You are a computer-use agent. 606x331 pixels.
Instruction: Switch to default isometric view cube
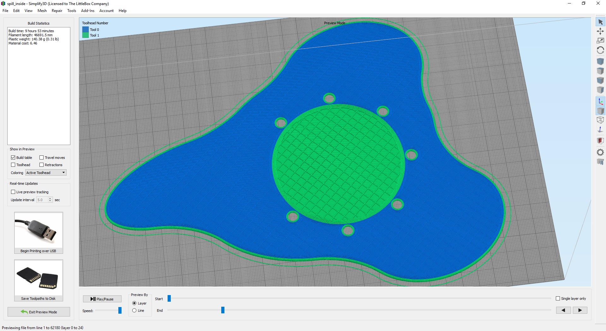600,61
